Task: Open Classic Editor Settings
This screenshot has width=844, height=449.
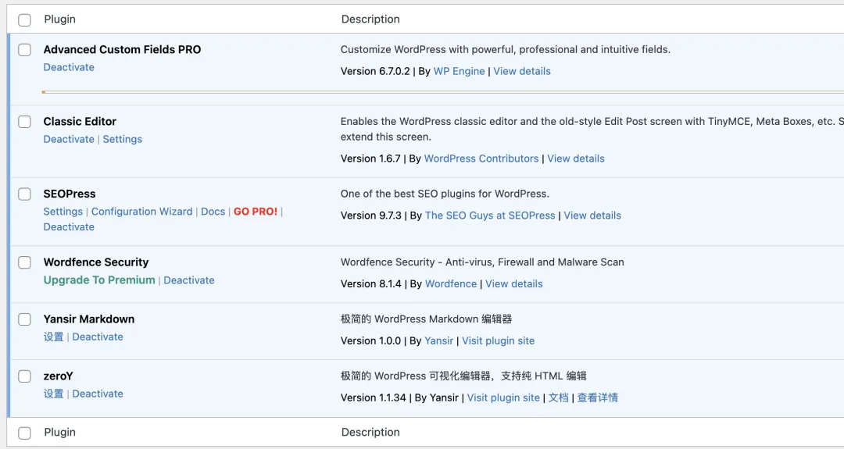Action: (123, 139)
